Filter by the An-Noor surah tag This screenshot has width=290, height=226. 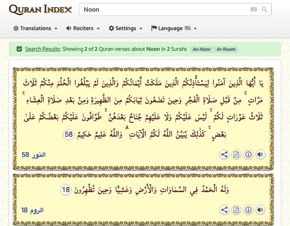pyautogui.click(x=202, y=49)
